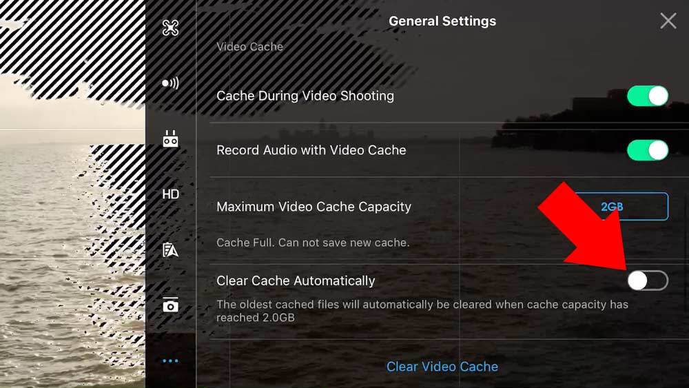
Task: Disable Record Audio with Video Cache
Action: 648,150
